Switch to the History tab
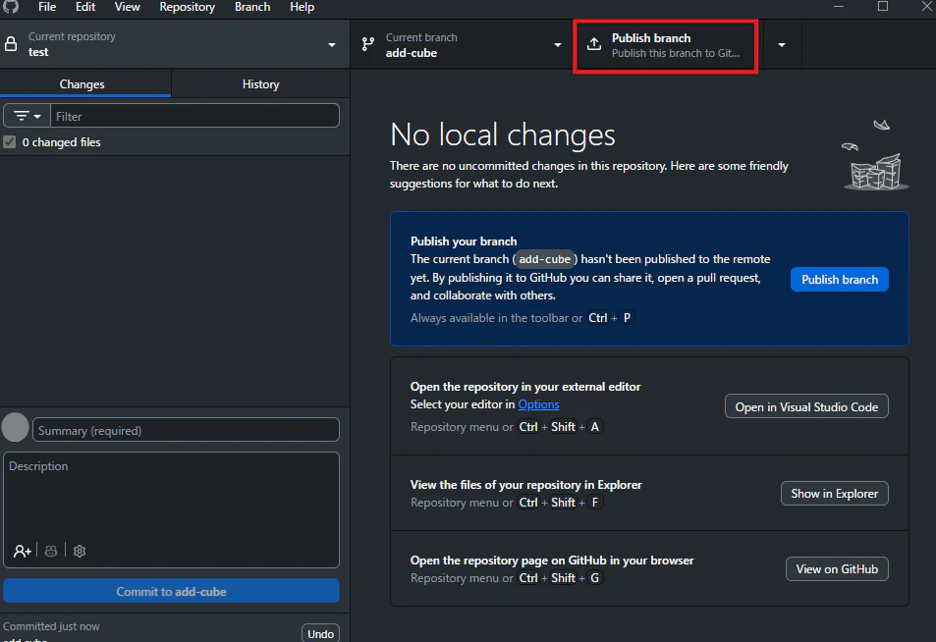 tap(261, 84)
